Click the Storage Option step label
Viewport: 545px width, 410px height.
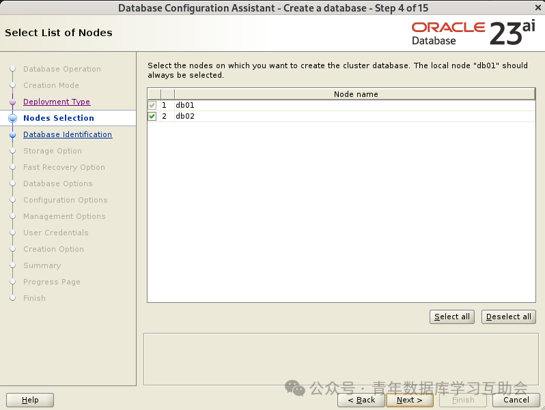click(53, 151)
